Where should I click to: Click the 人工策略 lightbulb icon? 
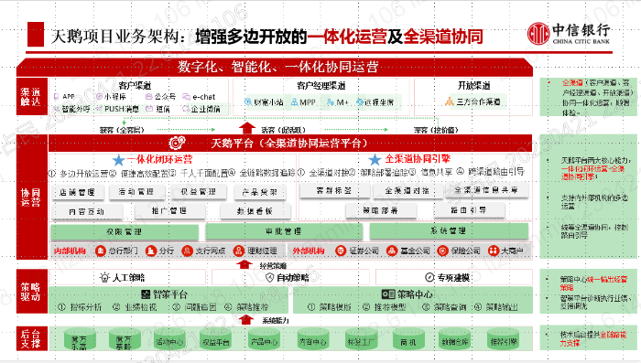pyautogui.click(x=105, y=278)
